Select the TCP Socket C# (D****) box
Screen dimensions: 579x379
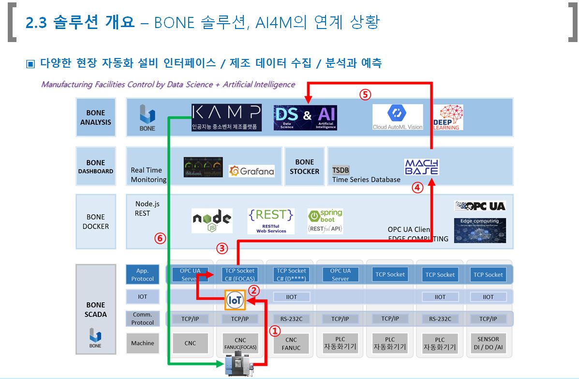tap(291, 275)
